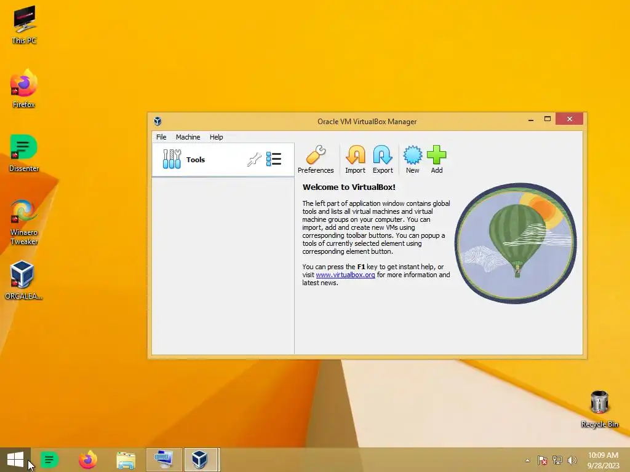Select the Winaero Tweaker desktop shortcut
Screen dimensions: 630x472
click(x=24, y=222)
